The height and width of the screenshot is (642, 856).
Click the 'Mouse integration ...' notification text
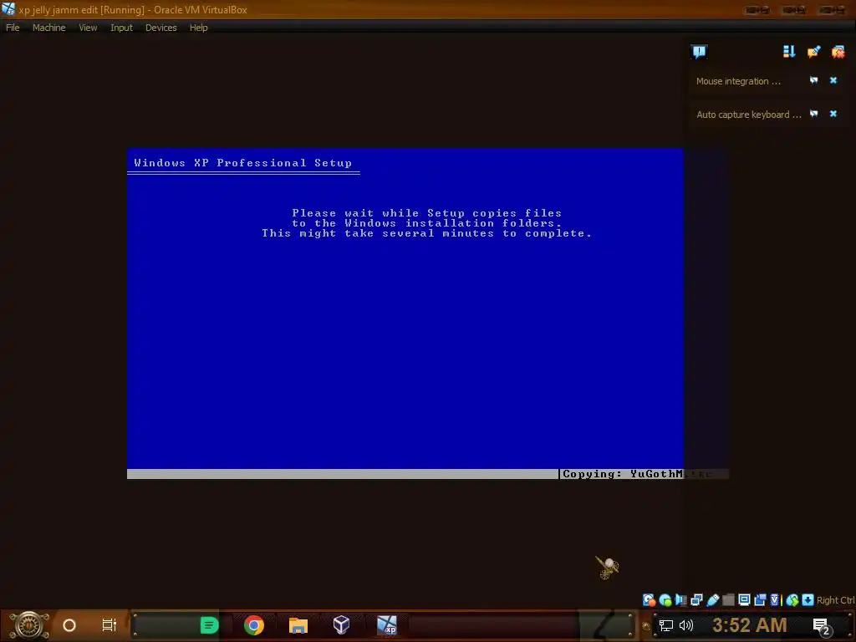738,81
